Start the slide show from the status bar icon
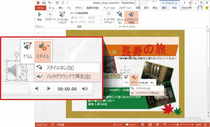Image resolution: width=210 pixels, height=127 pixels. click(165, 125)
